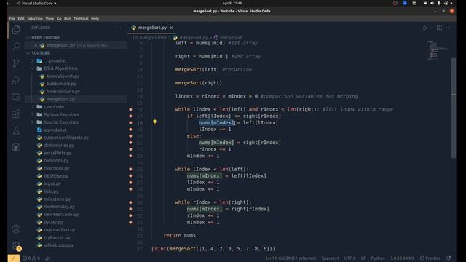Open the Search view in activity bar
466x262 pixels.
pyautogui.click(x=16, y=46)
